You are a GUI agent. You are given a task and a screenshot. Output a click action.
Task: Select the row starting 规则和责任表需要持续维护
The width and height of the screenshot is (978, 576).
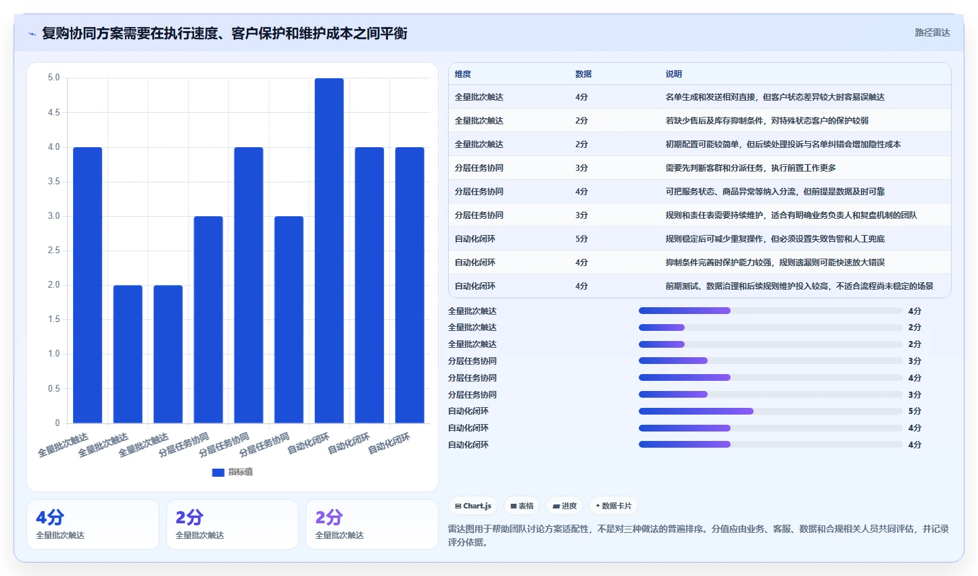pos(700,215)
